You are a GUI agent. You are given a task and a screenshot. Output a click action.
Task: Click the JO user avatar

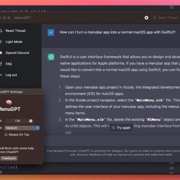51,32
